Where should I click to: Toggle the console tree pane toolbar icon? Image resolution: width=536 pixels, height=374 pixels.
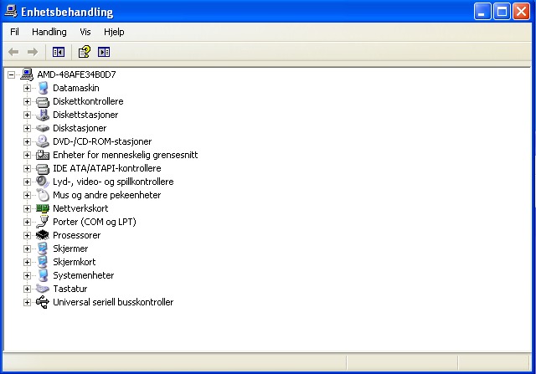click(x=59, y=52)
